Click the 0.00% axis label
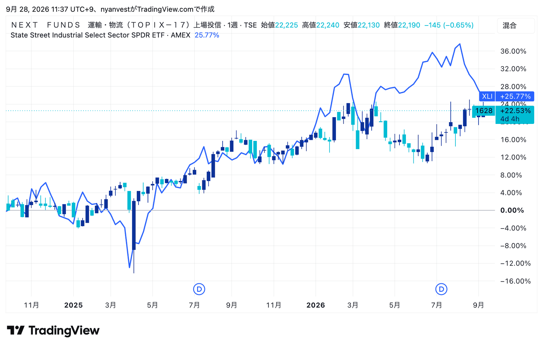 [x=512, y=210]
